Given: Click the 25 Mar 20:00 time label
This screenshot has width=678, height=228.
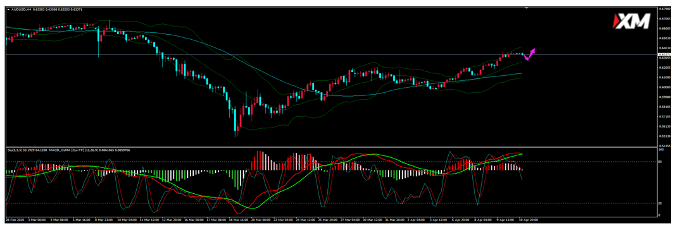Looking at the screenshot, I should pos(328,219).
